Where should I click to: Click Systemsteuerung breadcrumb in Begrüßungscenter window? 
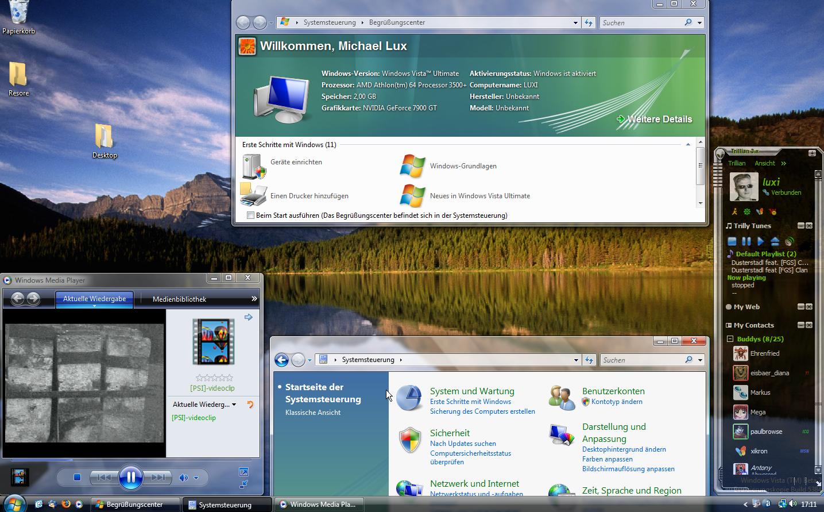coord(330,22)
